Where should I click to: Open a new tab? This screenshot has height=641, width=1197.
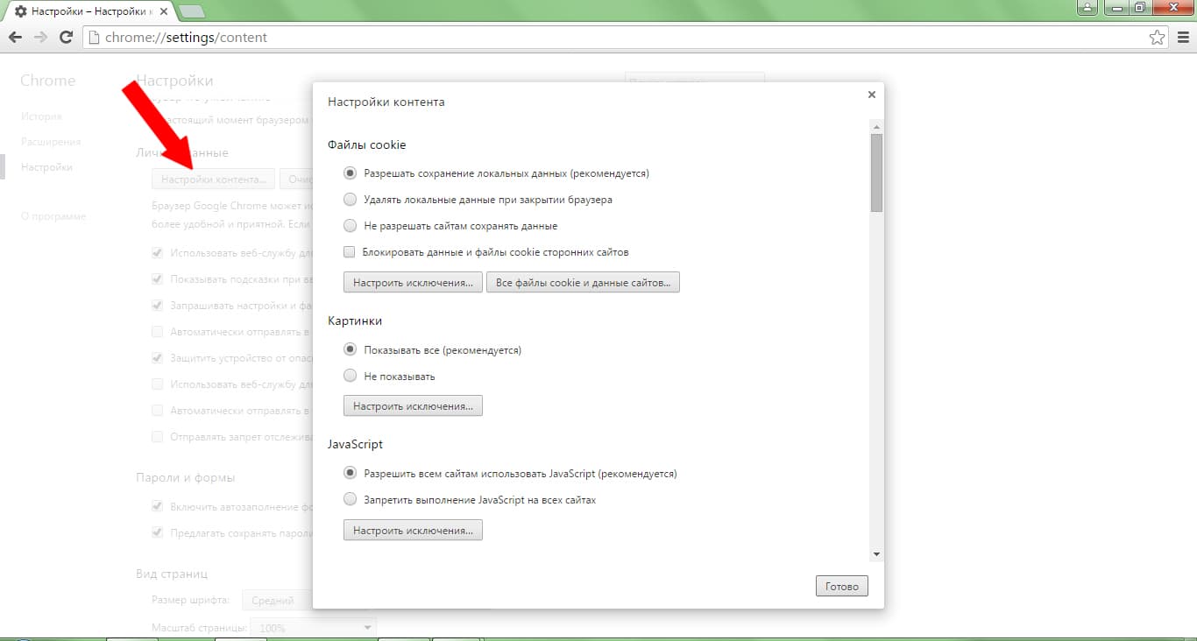point(192,11)
